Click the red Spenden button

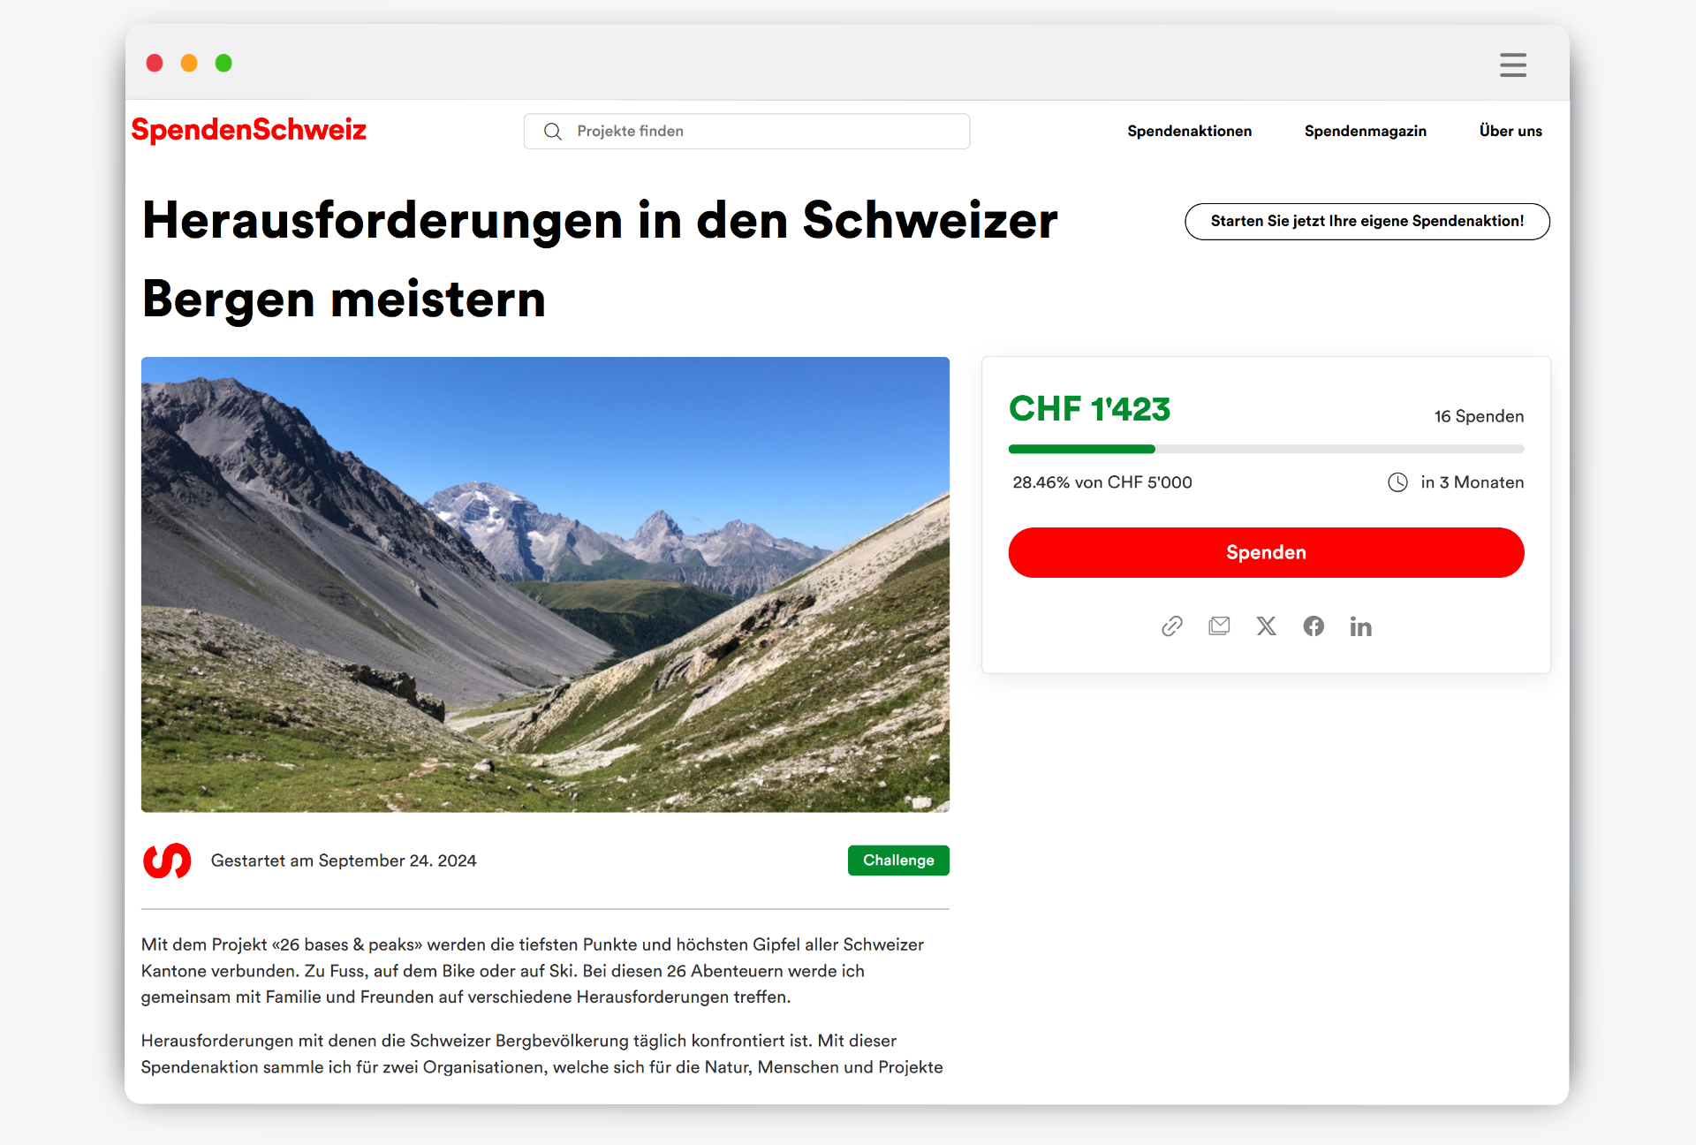(x=1266, y=553)
